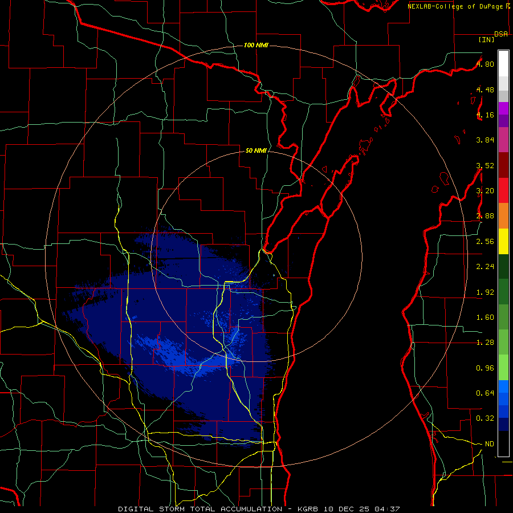
Task: Click the 4.48 legend value
Action: [x=485, y=89]
